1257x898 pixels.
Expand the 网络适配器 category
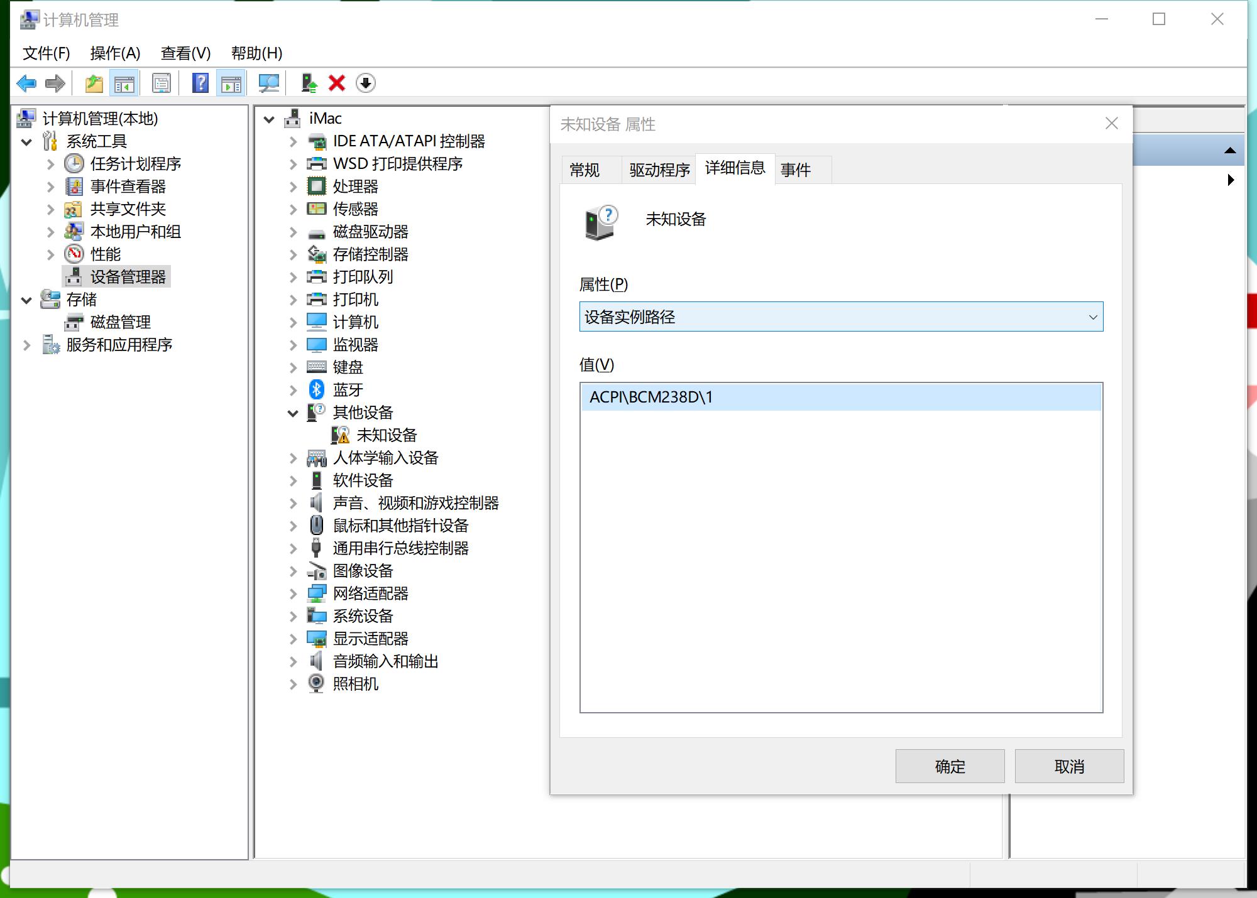click(x=293, y=593)
